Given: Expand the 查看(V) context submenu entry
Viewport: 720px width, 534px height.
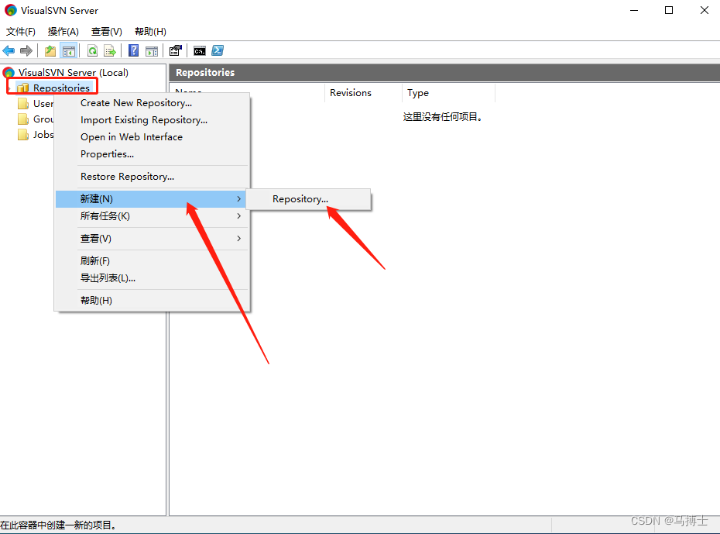Looking at the screenshot, I should coord(153,239).
